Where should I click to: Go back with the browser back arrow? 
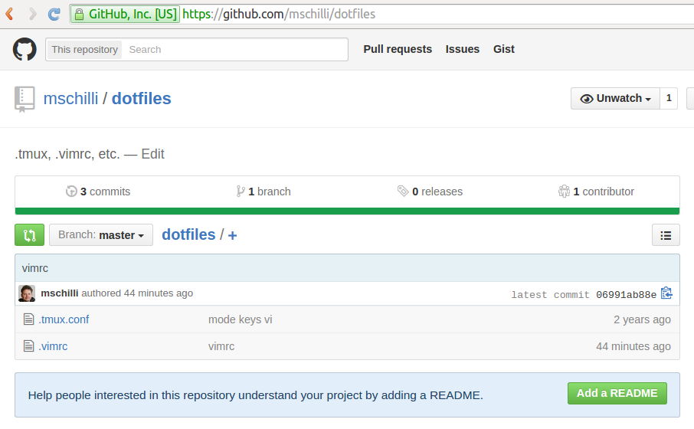[x=9, y=14]
